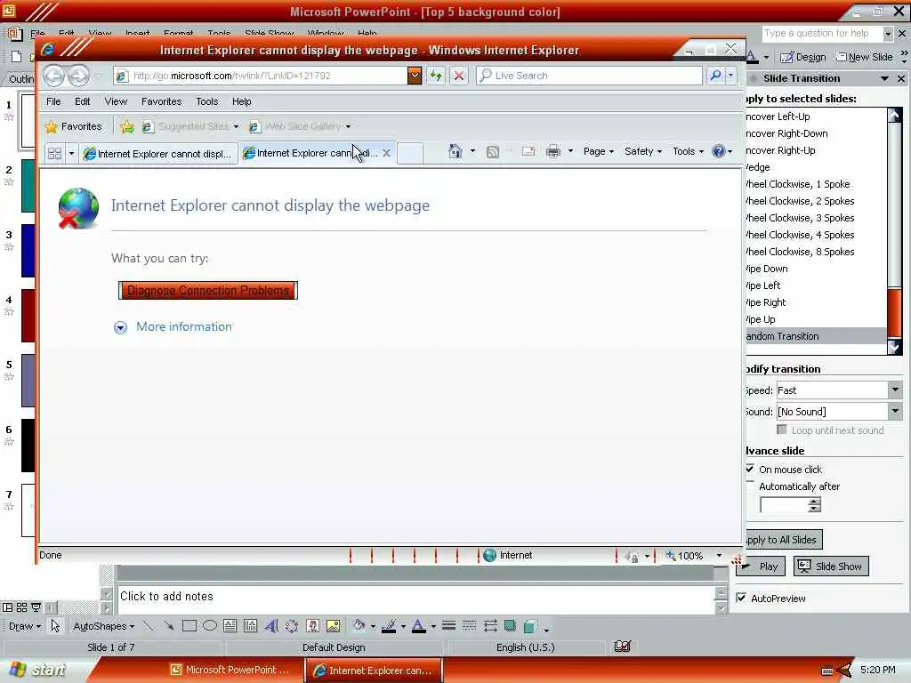The image size is (911, 683).
Task: Click the Select Objects pointer tool
Action: pyautogui.click(x=56, y=626)
